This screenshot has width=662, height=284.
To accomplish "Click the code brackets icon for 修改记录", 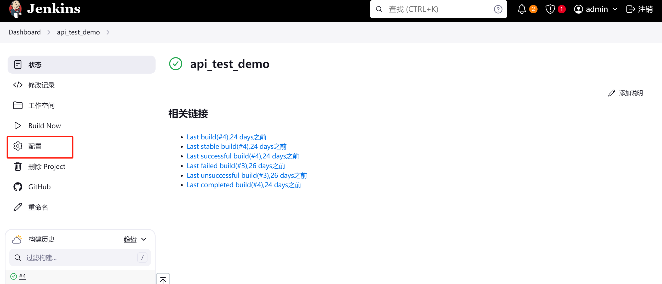I will tap(18, 85).
